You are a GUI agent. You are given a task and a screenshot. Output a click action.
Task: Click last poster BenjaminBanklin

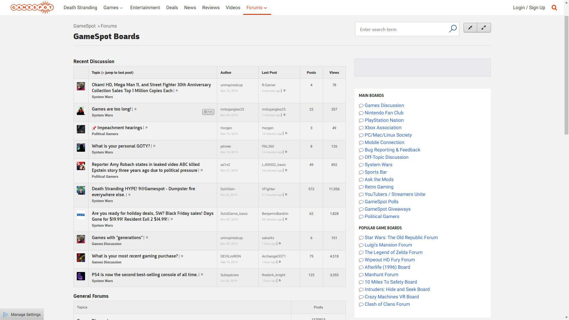click(275, 214)
